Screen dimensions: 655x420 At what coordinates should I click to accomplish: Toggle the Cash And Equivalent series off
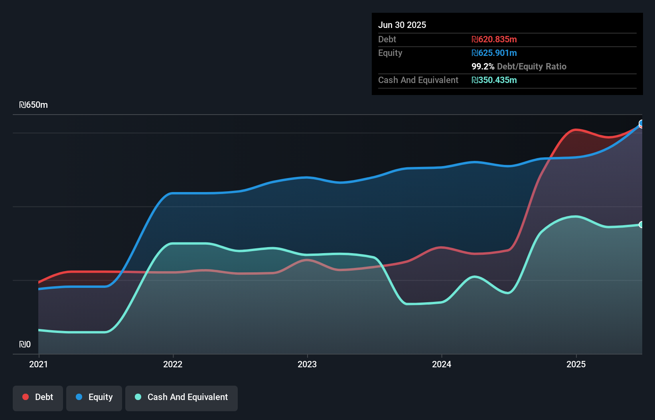click(x=182, y=397)
